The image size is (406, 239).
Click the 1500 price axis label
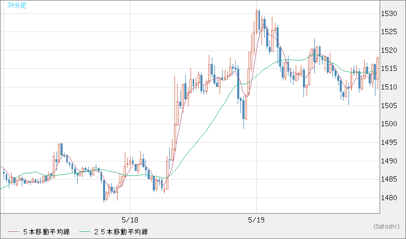tap(389, 124)
